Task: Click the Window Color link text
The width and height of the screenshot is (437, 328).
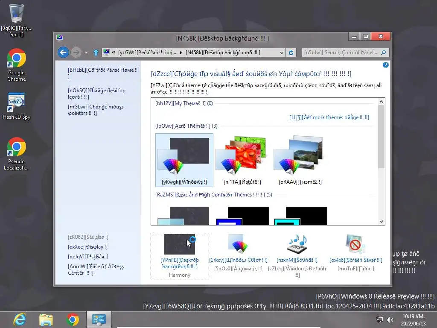Action: (238, 260)
